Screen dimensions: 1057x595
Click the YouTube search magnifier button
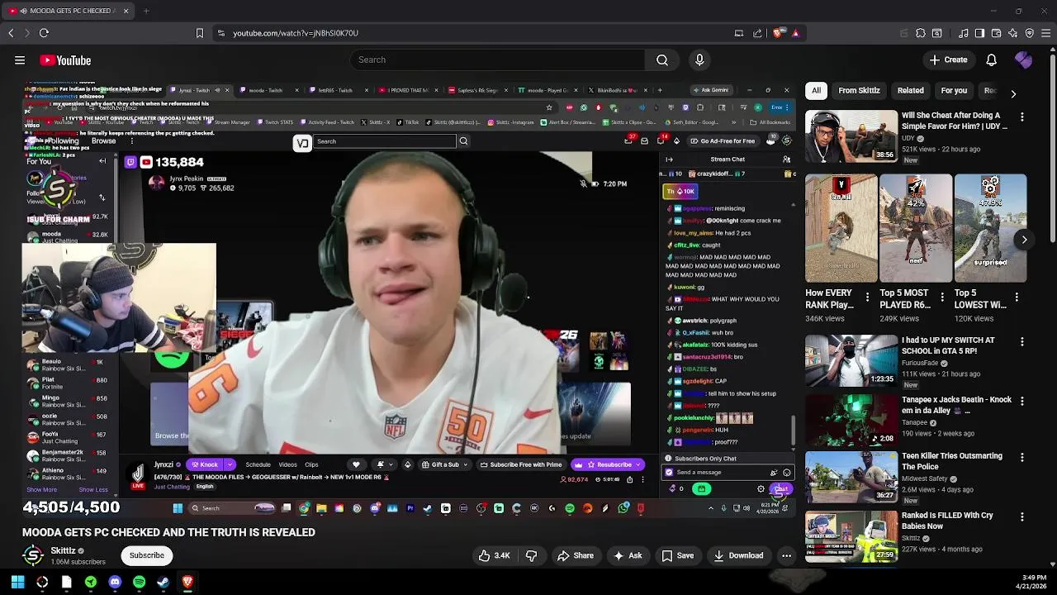[x=662, y=59]
